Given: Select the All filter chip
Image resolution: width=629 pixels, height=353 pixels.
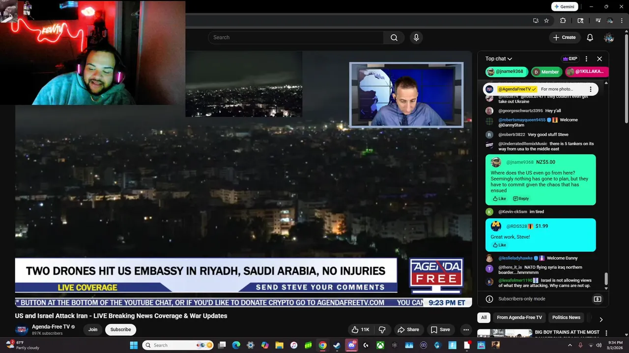Looking at the screenshot, I should pyautogui.click(x=484, y=318).
